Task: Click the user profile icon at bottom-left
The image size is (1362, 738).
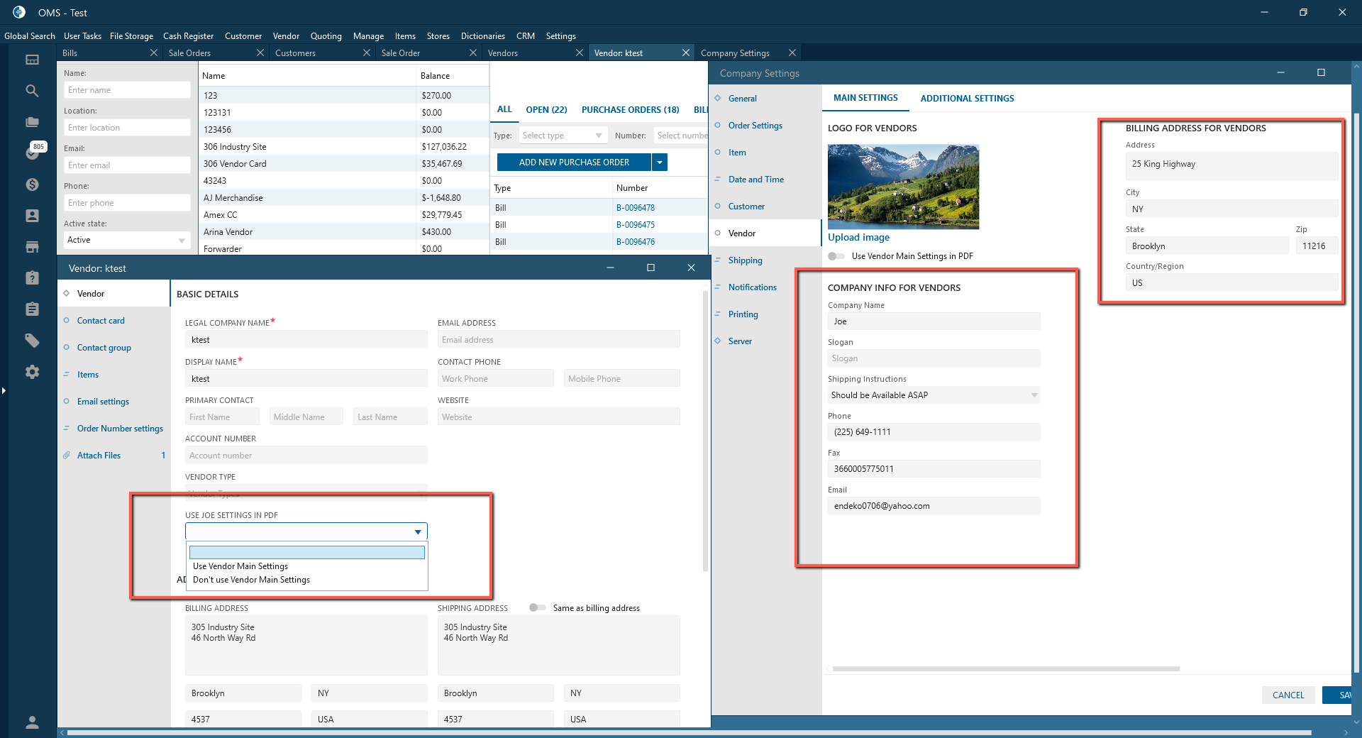Action: point(32,722)
